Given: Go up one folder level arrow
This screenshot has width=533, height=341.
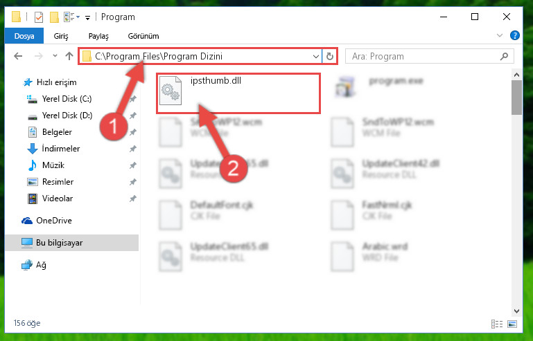Looking at the screenshot, I should (69, 56).
